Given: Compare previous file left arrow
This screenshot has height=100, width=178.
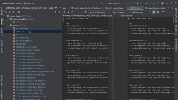Looking at the screenshot, I should click(77, 12).
